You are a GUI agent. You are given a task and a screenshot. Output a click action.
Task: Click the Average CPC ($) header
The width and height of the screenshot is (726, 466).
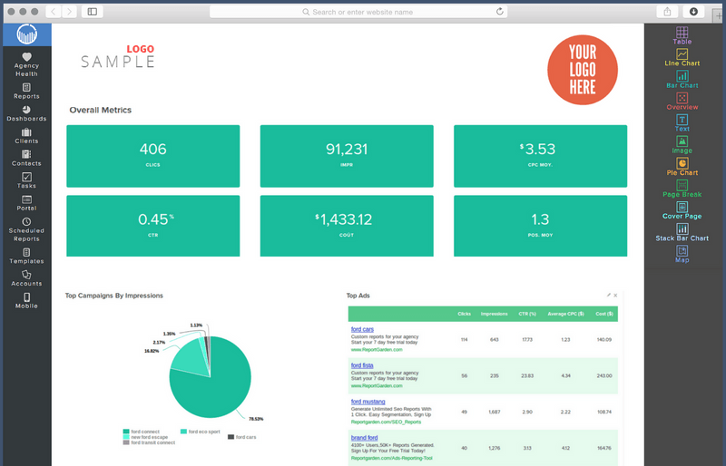565,314
